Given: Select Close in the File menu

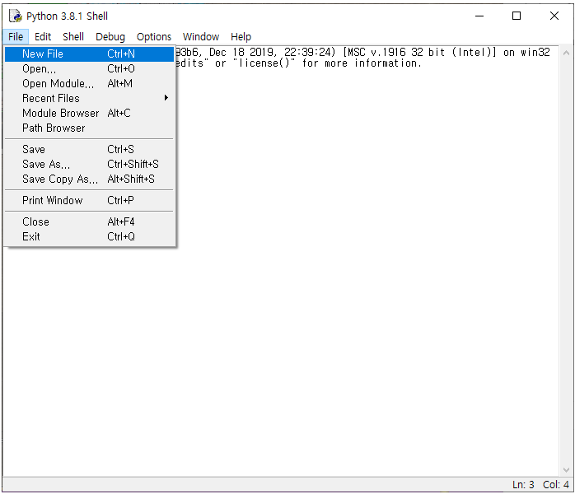Looking at the screenshot, I should pos(89,221).
